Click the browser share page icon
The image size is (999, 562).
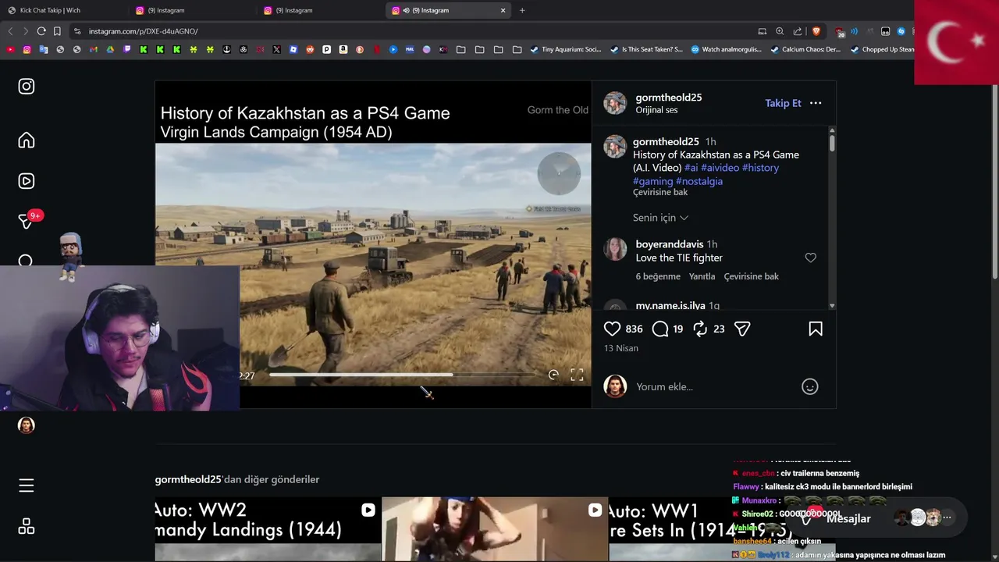[x=798, y=31]
